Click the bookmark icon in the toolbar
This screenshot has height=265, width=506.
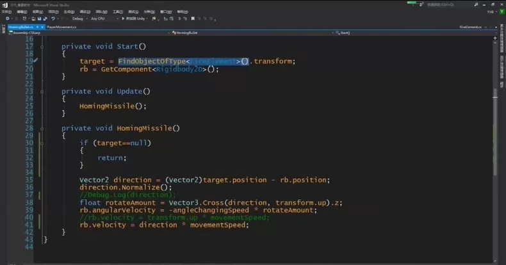click(193, 19)
